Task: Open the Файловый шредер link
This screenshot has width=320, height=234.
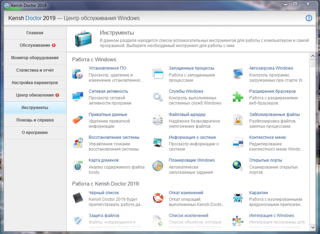Action: pos(187,114)
